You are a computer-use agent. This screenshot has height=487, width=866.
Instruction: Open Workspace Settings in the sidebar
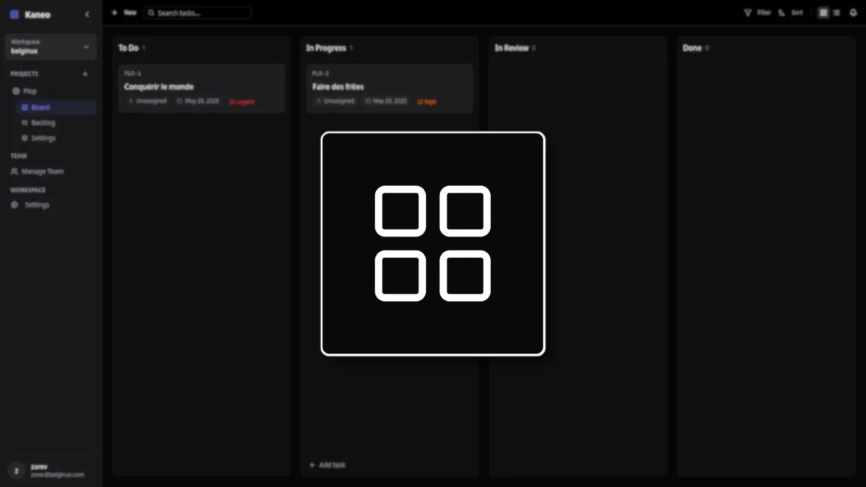pyautogui.click(x=30, y=205)
